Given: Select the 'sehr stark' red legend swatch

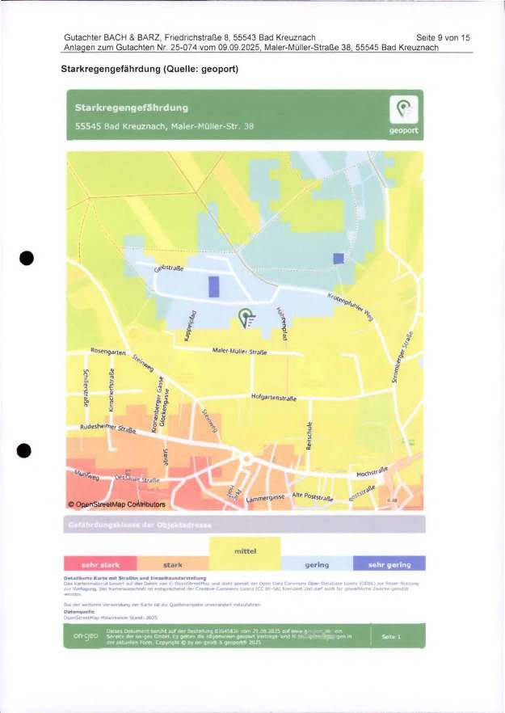Looking at the screenshot, I should click(x=100, y=563).
